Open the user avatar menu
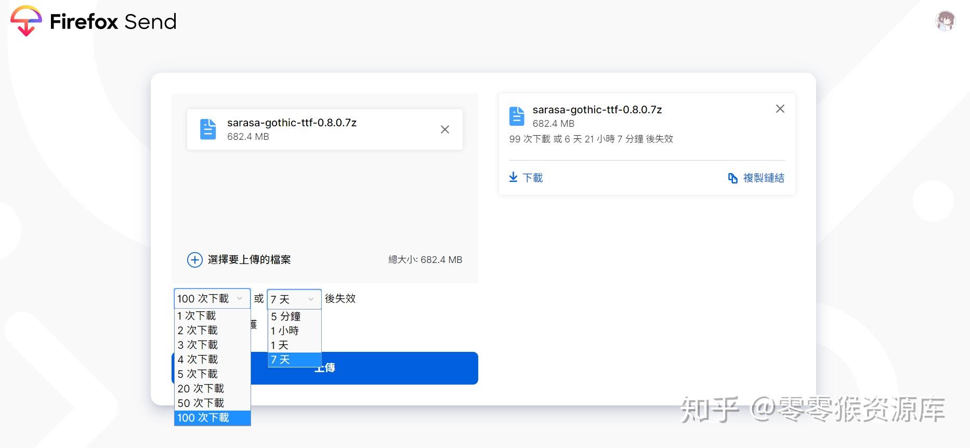This screenshot has height=448, width=970. click(x=946, y=21)
